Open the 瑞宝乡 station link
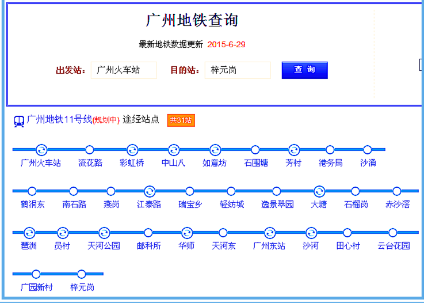The image size is (424, 303). pyautogui.click(x=190, y=204)
